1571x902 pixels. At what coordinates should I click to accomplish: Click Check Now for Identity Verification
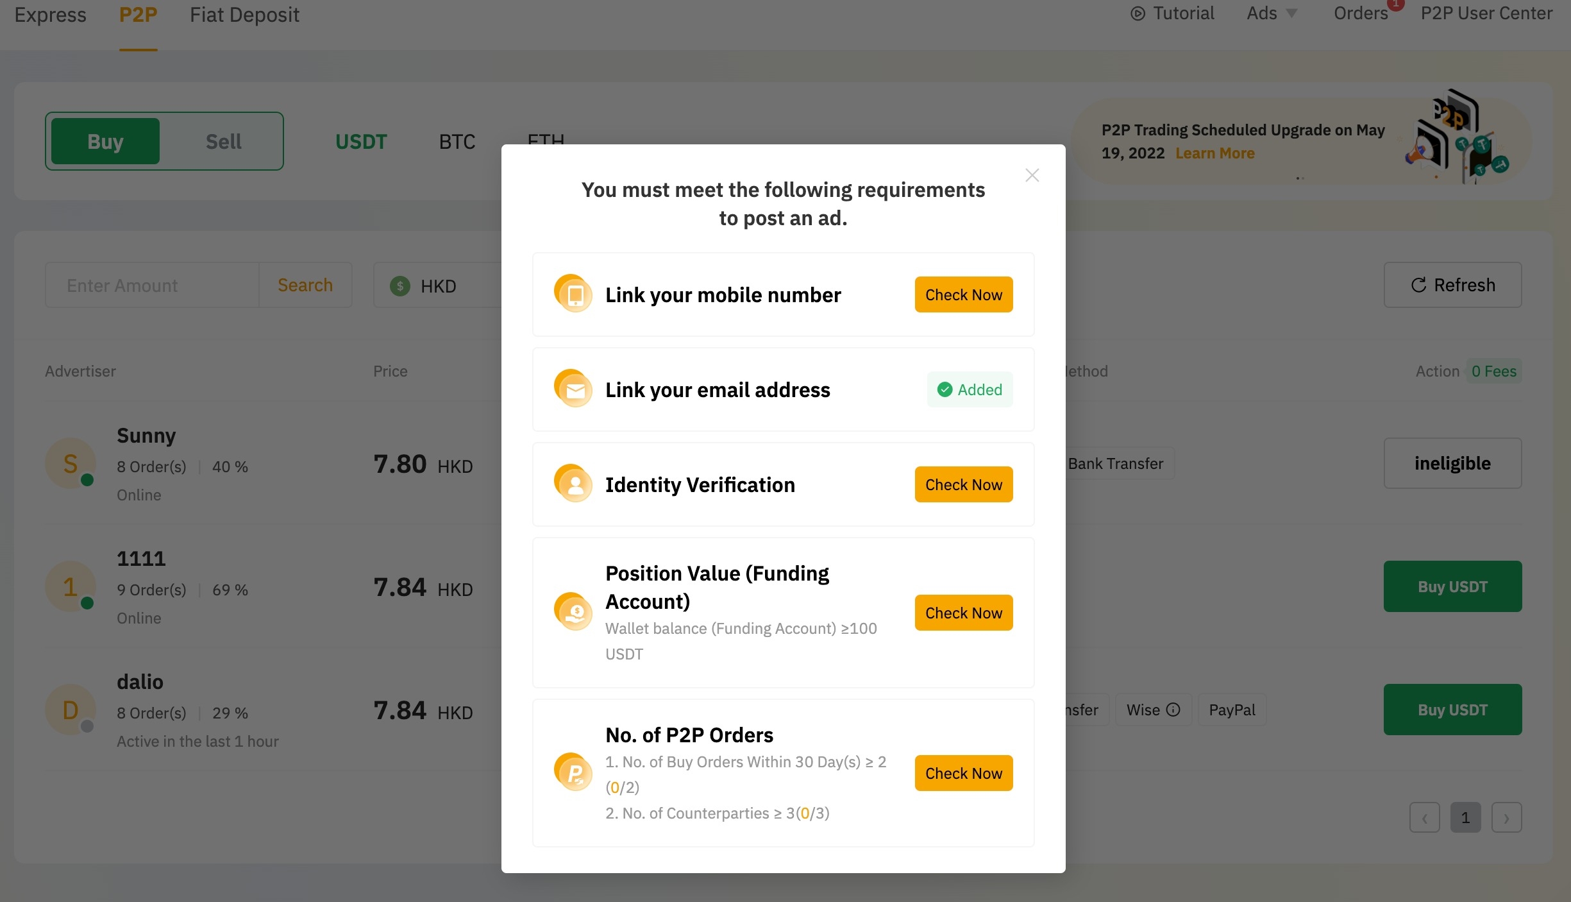click(x=963, y=484)
